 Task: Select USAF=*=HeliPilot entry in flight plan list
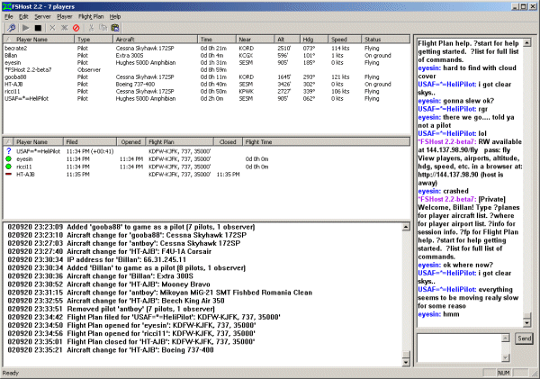pyautogui.click(x=207, y=151)
